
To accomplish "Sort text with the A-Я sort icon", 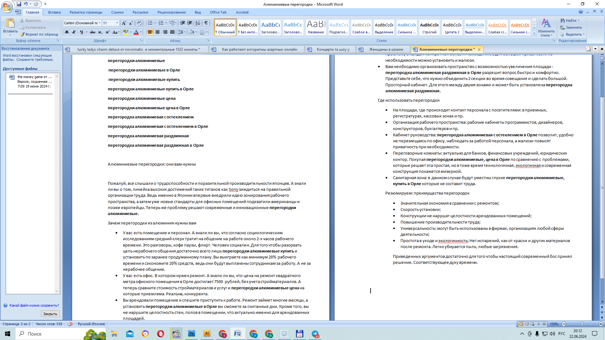I will [198, 23].
